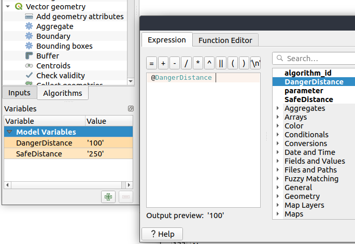The image size is (355, 244).
Task: Insert the equals operator
Action: click(x=151, y=63)
